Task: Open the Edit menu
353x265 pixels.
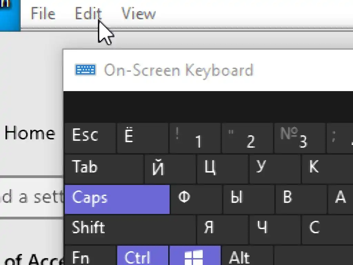Action: point(88,14)
